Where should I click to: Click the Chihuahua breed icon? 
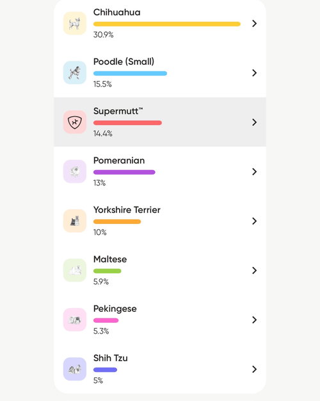(75, 23)
